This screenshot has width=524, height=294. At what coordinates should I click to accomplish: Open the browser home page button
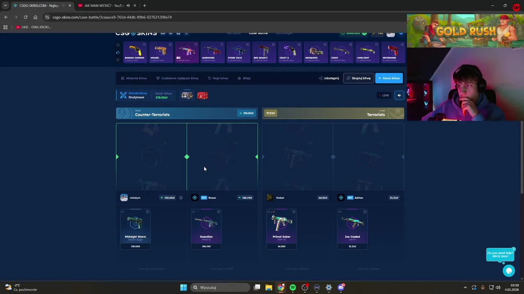(x=35, y=17)
